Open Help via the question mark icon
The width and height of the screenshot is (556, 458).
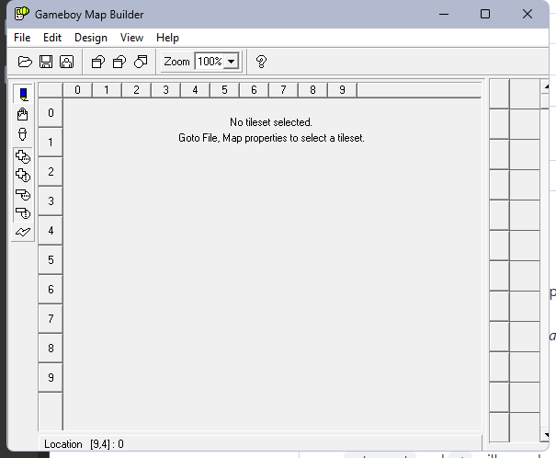261,62
